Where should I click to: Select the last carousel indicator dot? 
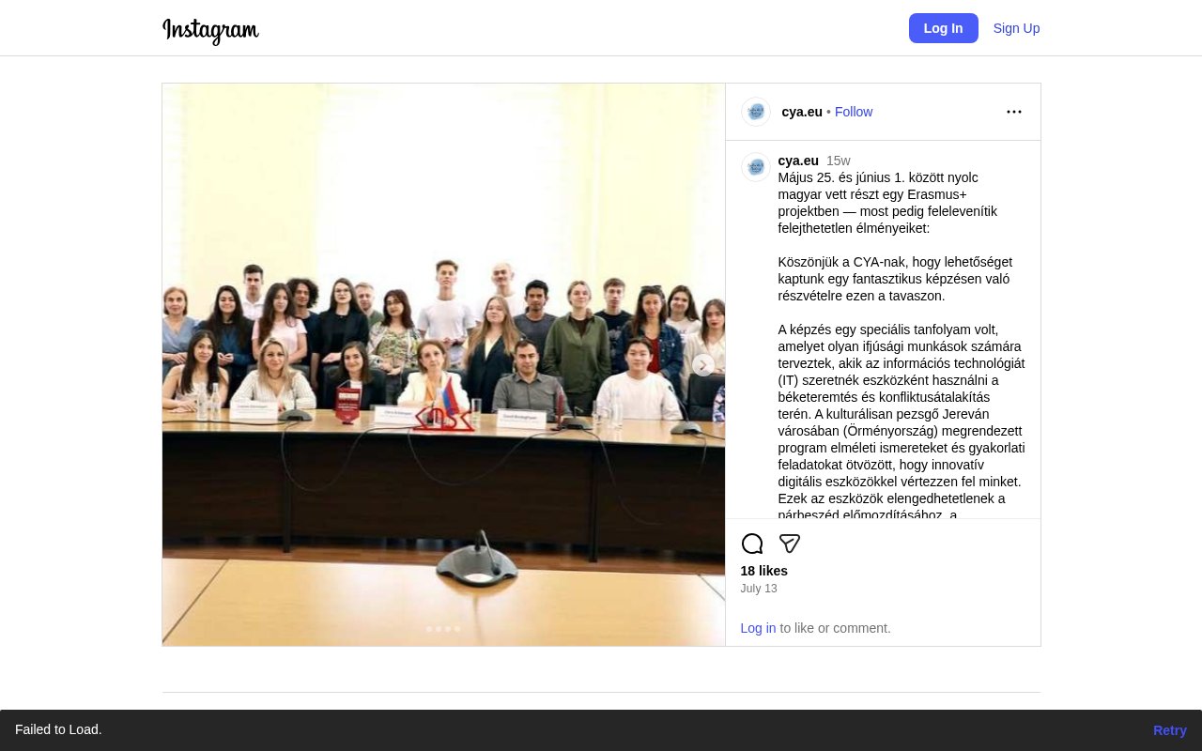coord(457,629)
